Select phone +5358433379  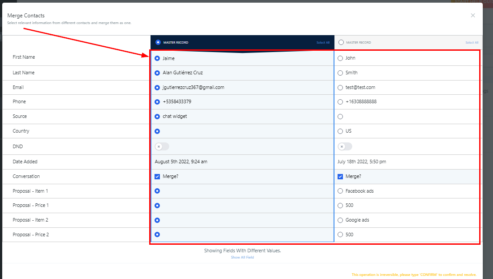(x=157, y=102)
